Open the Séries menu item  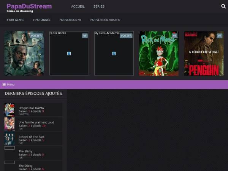tap(99, 6)
